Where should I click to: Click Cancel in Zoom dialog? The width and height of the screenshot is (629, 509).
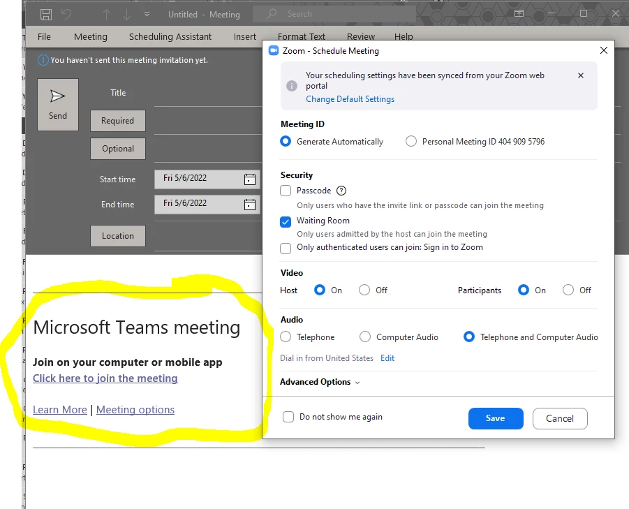pyautogui.click(x=560, y=418)
